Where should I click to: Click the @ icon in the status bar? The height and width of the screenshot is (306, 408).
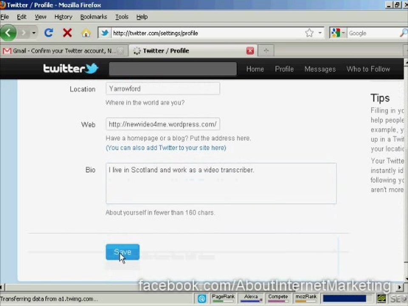[x=202, y=299]
